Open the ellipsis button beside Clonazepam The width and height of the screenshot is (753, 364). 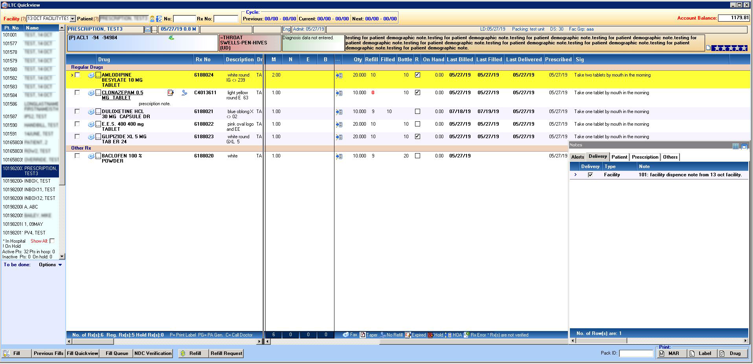point(98,93)
